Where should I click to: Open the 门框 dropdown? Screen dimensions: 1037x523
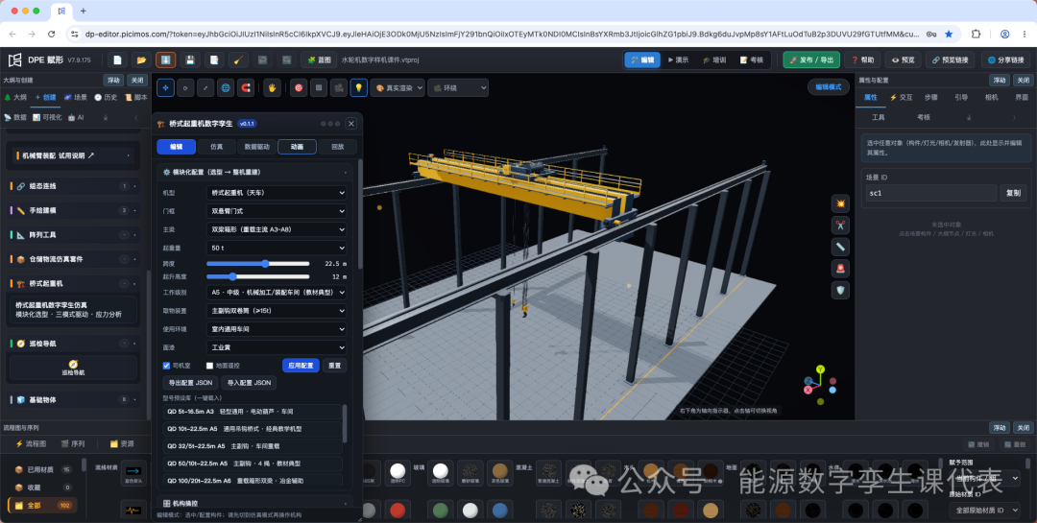tap(277, 211)
